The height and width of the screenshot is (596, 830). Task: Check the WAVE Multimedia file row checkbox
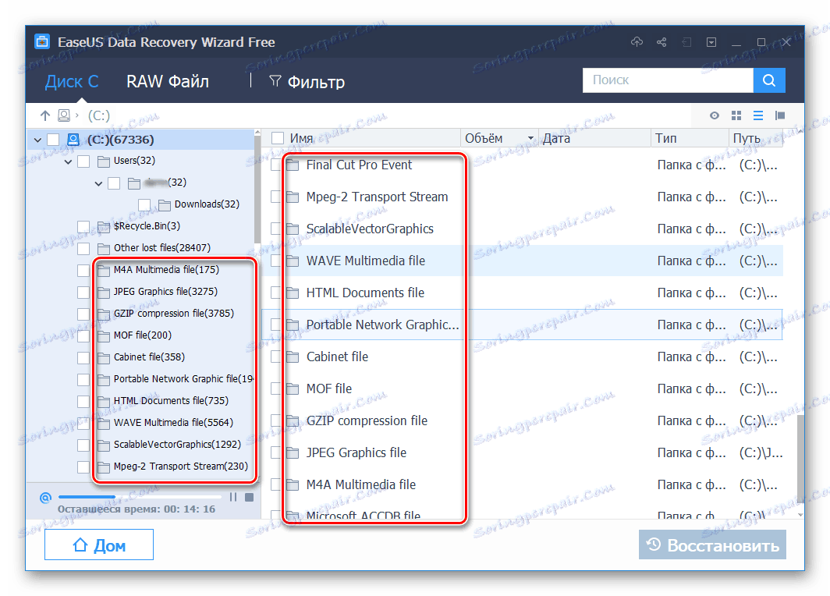pyautogui.click(x=275, y=261)
